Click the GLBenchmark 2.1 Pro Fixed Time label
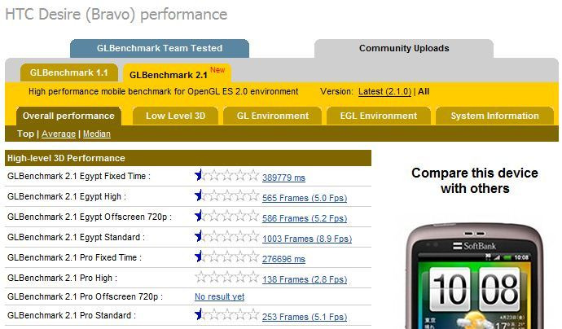The image size is (562, 329). [x=75, y=257]
